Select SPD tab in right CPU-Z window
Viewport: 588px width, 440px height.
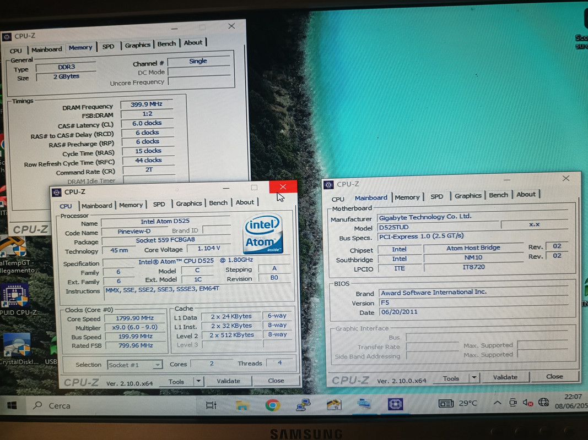[x=436, y=196]
